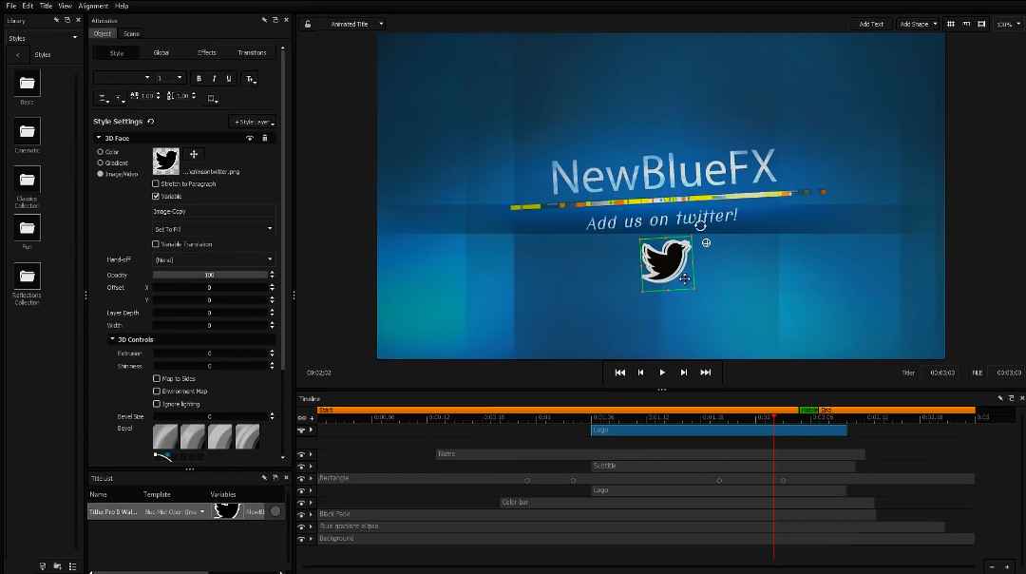Open the Classics Collection folder
This screenshot has width=1026, height=574.
pyautogui.click(x=27, y=180)
